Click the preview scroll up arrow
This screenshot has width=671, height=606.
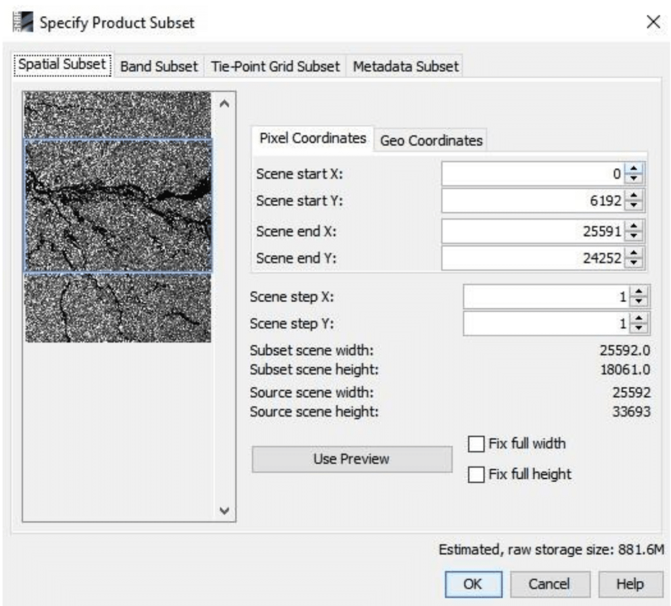tap(224, 104)
